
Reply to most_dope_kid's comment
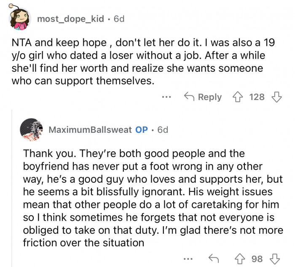[x=204, y=97]
